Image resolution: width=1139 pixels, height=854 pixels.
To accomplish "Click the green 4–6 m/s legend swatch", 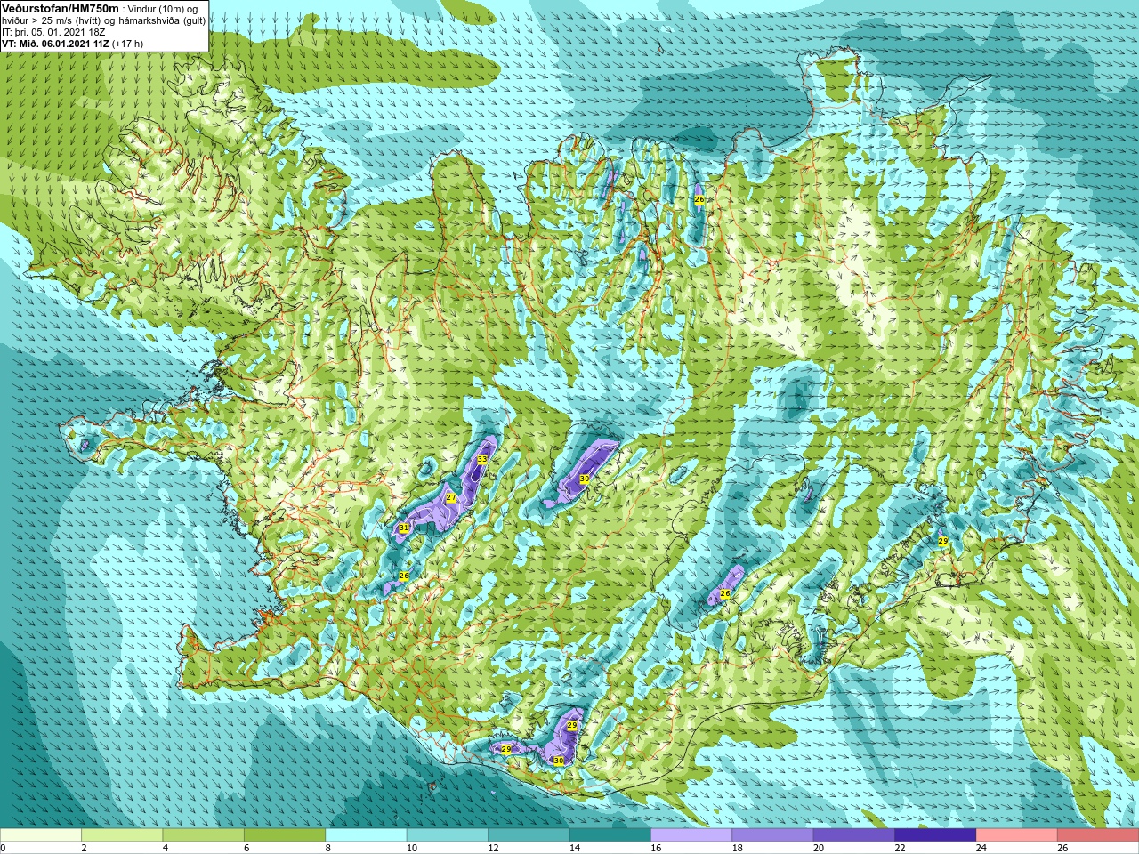I will pos(204,835).
